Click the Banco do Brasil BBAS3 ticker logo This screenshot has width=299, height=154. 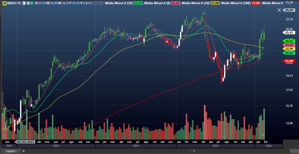(4, 3)
